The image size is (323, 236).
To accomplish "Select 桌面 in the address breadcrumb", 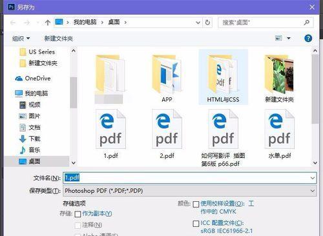I will point(114,22).
